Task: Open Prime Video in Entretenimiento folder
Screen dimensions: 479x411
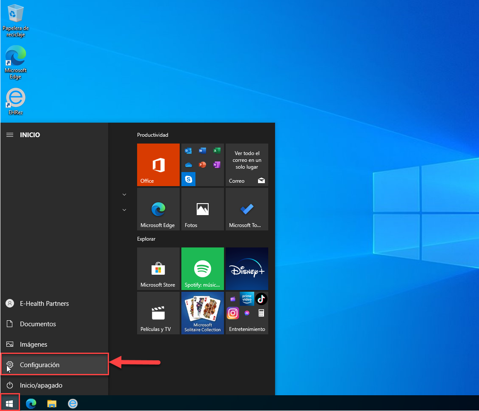Action: (247, 299)
